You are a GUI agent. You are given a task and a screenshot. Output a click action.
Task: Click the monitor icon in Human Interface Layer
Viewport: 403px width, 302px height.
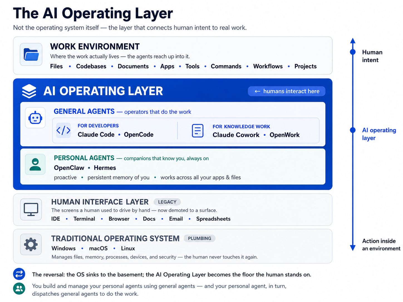(x=31, y=209)
